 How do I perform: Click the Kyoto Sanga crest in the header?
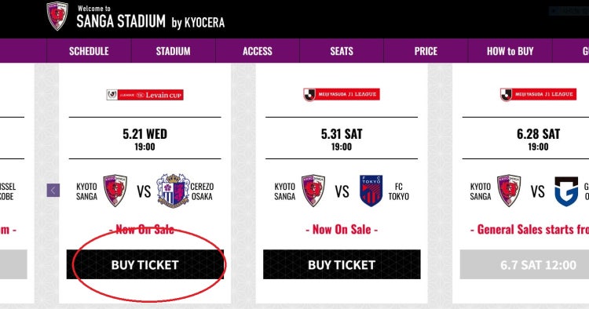click(57, 16)
